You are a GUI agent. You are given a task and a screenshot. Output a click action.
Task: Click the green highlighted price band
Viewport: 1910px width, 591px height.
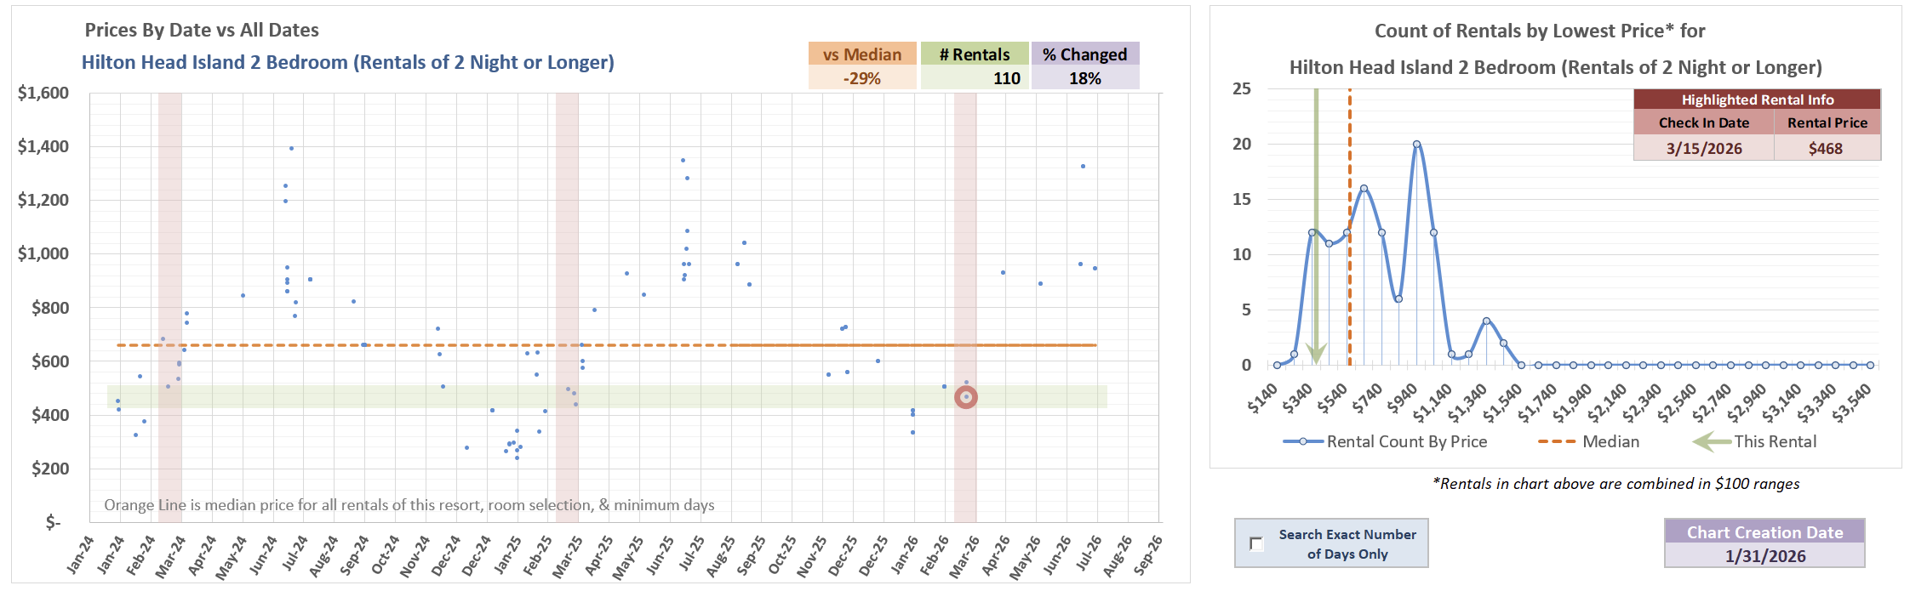[x=607, y=397]
